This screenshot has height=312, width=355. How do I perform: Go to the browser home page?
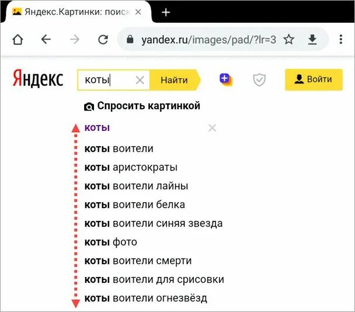[x=18, y=39]
